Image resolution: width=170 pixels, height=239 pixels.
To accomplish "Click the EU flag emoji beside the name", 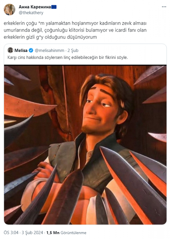I will (x=54, y=7).
